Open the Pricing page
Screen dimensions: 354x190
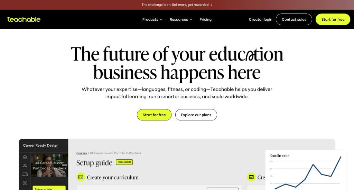pyautogui.click(x=205, y=20)
